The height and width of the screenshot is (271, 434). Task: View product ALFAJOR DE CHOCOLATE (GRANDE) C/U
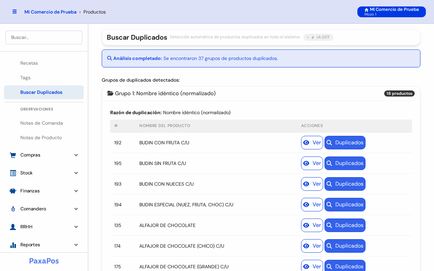[312, 266]
